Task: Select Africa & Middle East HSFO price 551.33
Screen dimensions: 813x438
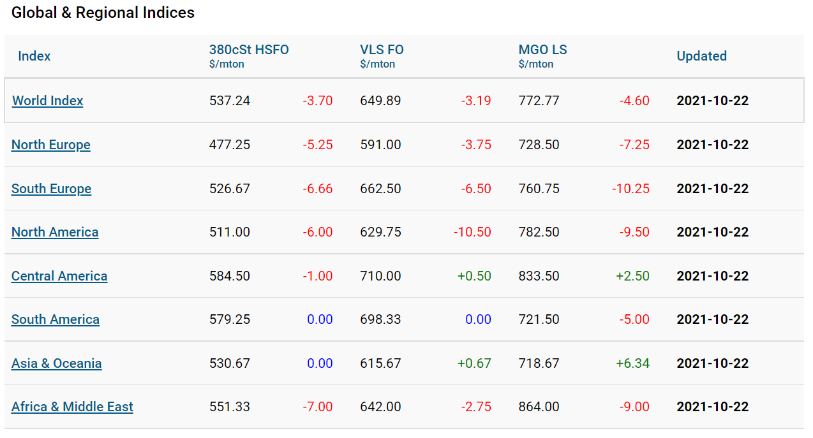Action: (x=230, y=407)
